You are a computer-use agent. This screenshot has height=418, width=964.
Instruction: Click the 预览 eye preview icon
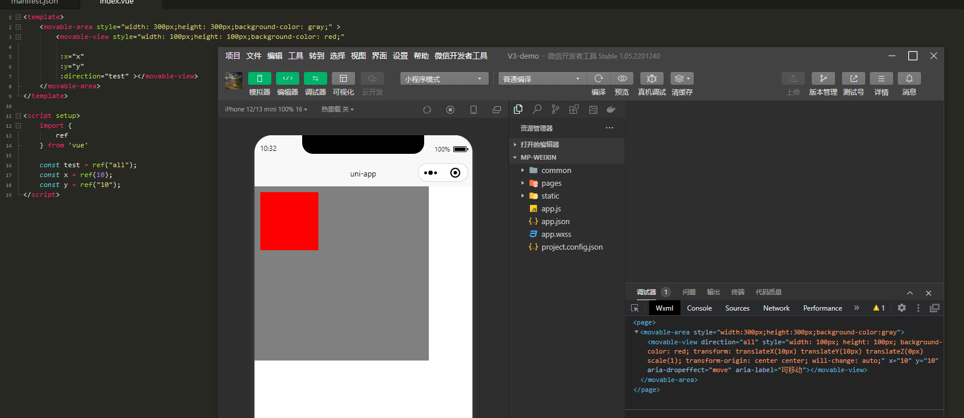pos(622,78)
